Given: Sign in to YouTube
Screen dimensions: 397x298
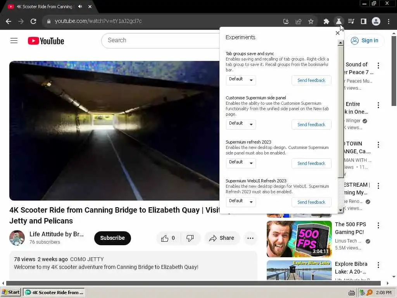Looking at the screenshot, I should [365, 40].
